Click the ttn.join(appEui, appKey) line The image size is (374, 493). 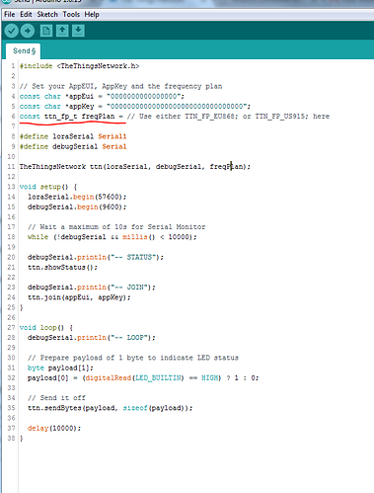tap(79, 297)
